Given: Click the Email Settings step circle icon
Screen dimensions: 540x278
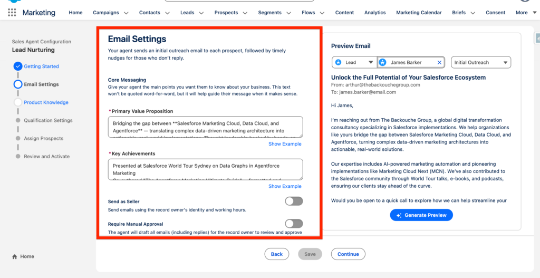Looking at the screenshot, I should tap(18, 84).
